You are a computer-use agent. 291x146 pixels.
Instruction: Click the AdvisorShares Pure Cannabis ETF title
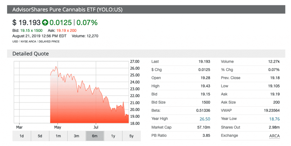[67, 9]
